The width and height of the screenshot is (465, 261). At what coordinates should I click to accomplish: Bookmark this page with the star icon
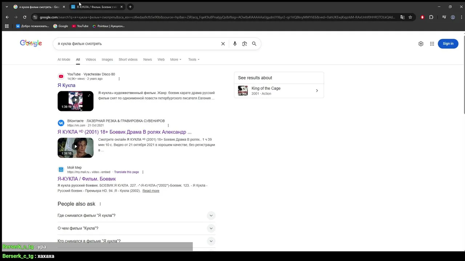click(x=410, y=17)
